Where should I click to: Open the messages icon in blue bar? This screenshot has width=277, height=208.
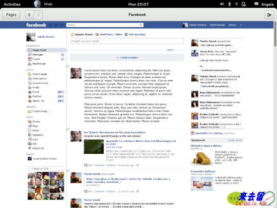[x=56, y=25]
